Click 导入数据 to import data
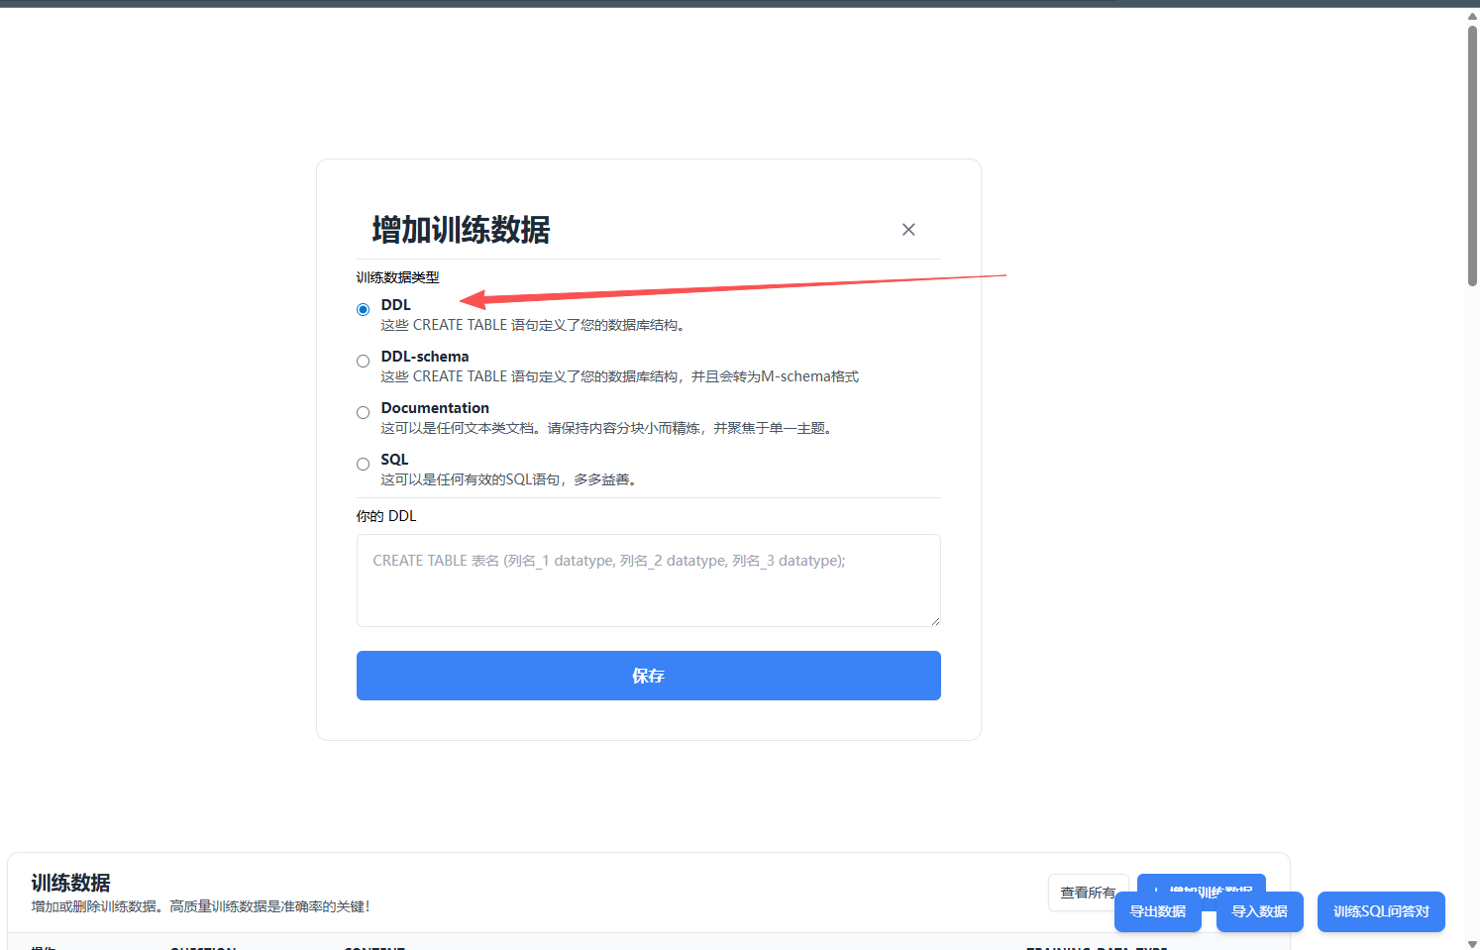 (x=1260, y=911)
